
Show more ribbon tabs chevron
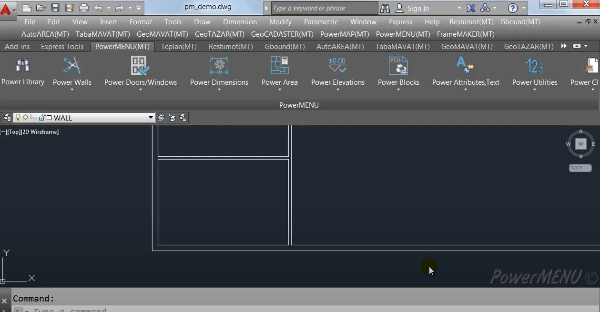(564, 46)
